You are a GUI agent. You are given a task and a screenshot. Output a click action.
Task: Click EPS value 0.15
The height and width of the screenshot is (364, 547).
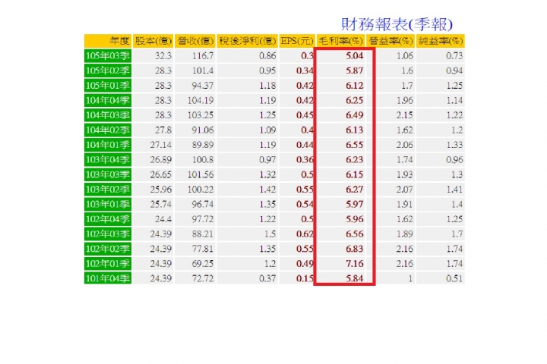[305, 278]
